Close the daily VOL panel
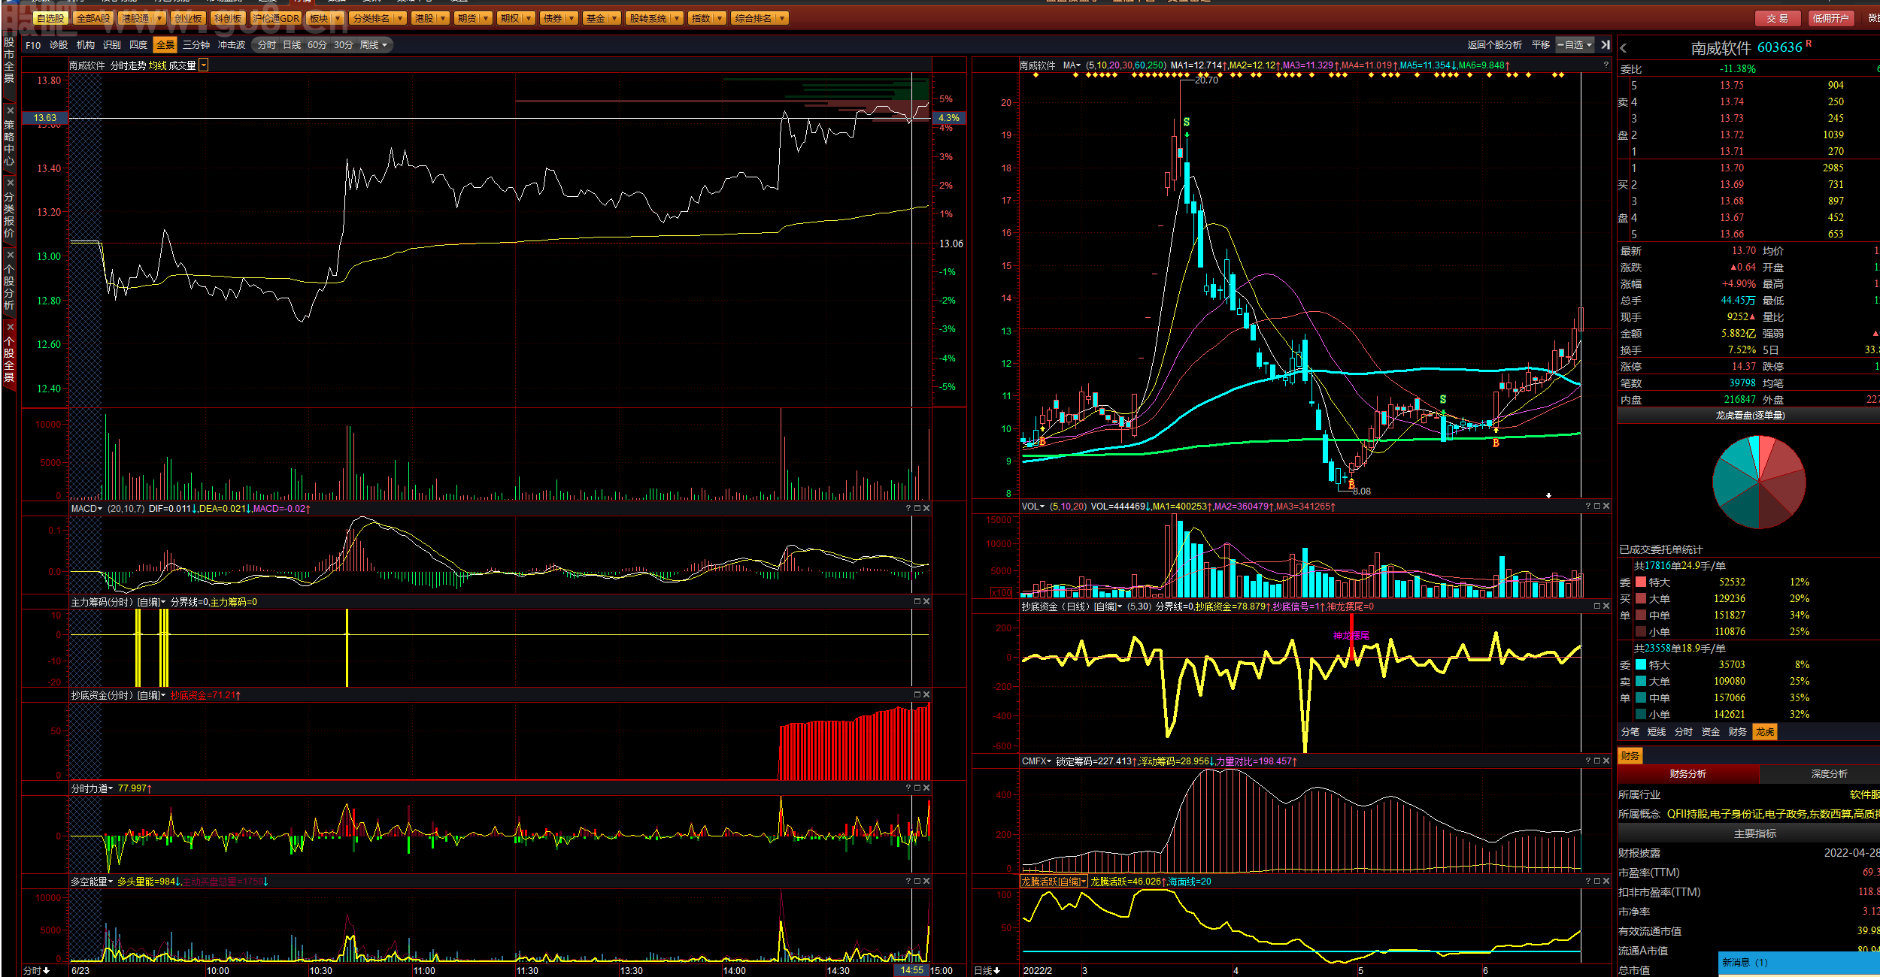The image size is (1880, 977). (1606, 507)
